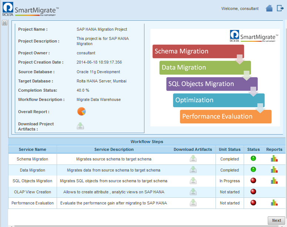Screen dimensions: 287x227
Task: Click the Unit Status column header
Action: tap(230, 150)
